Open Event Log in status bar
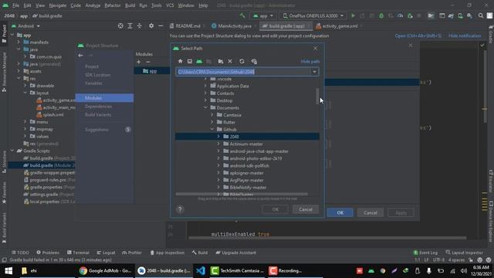 (x=425, y=253)
